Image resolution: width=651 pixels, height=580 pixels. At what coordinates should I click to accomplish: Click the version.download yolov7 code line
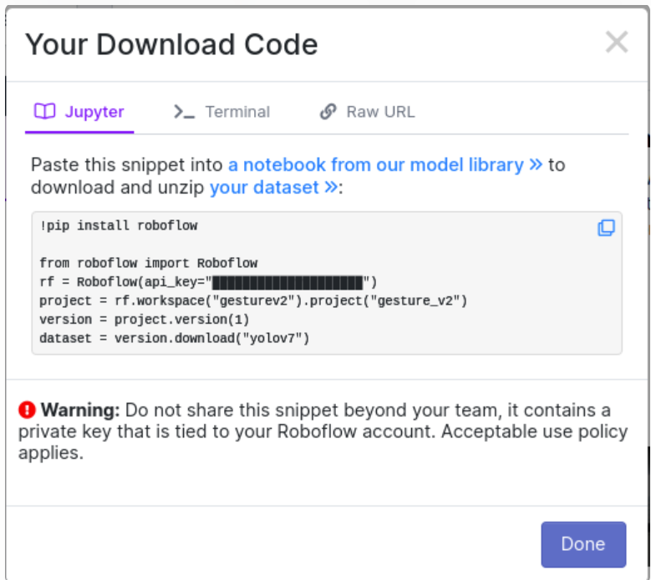(x=175, y=339)
